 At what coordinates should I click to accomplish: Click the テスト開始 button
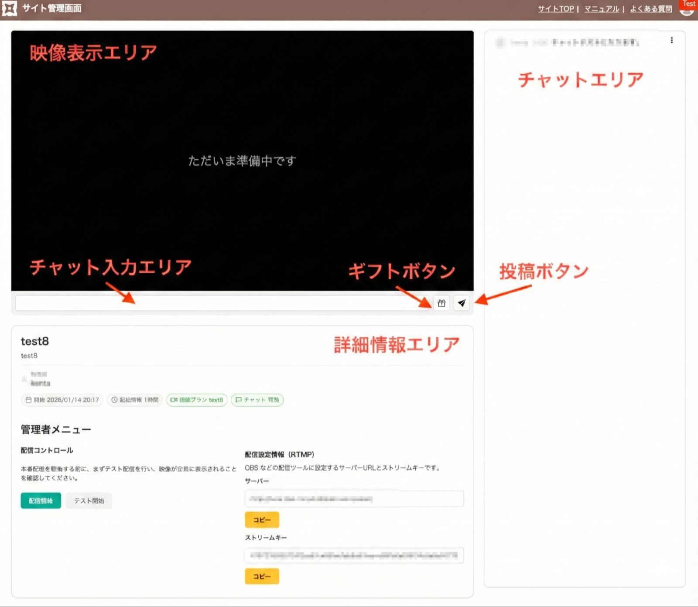click(89, 501)
